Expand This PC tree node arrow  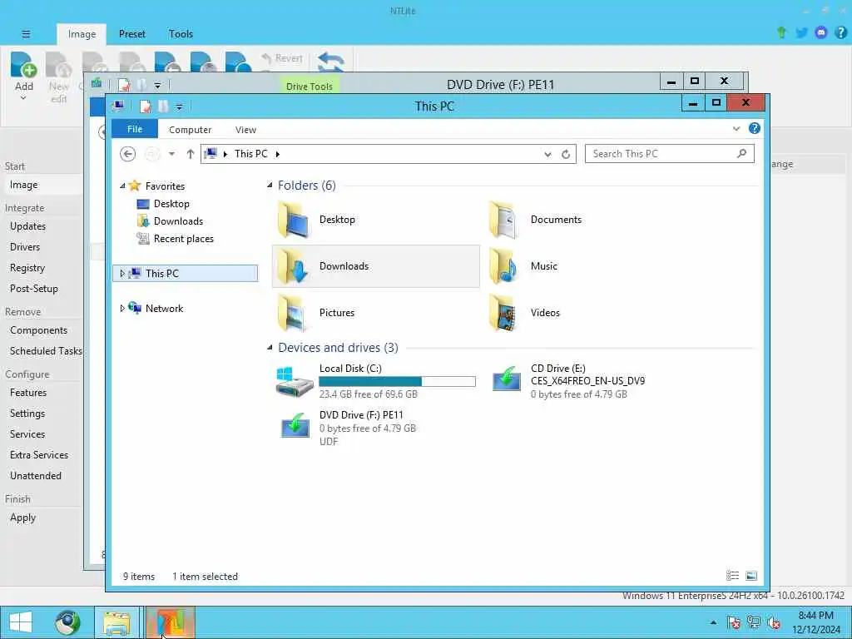click(x=122, y=273)
